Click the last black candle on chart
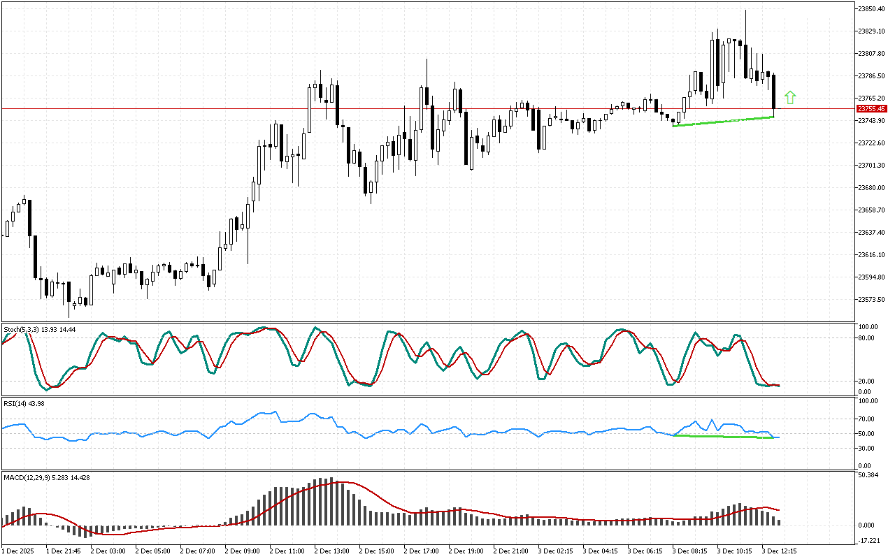The height and width of the screenshot is (559, 895). tap(774, 92)
